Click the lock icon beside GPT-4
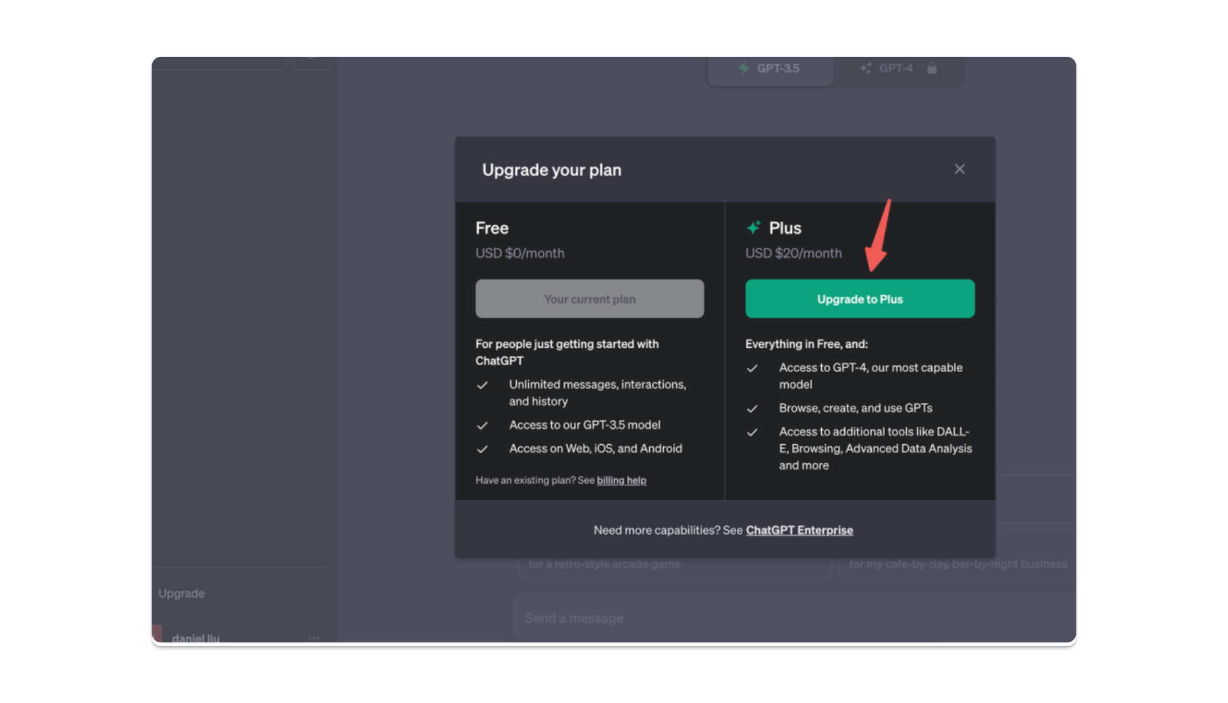The width and height of the screenshot is (1228, 703). (932, 68)
